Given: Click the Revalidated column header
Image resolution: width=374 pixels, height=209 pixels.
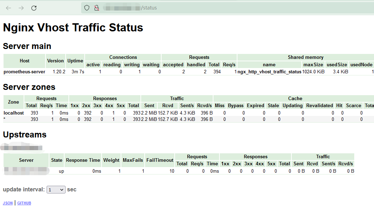Looking at the screenshot, I should click(320, 106).
